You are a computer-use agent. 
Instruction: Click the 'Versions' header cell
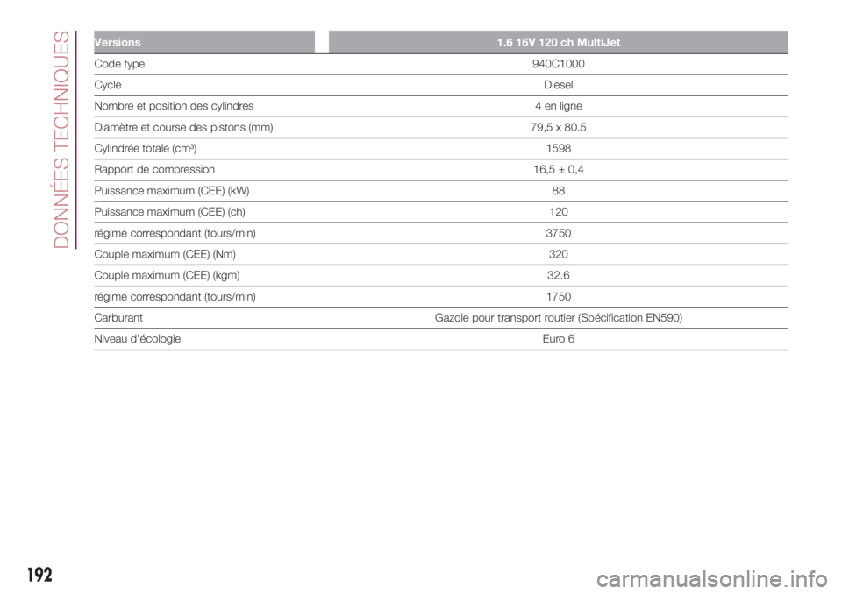click(204, 42)
